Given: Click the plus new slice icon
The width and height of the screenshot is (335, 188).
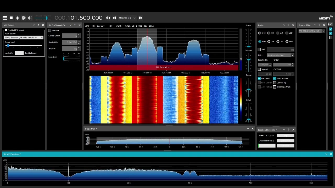Looking at the screenshot, I should click(17, 18).
